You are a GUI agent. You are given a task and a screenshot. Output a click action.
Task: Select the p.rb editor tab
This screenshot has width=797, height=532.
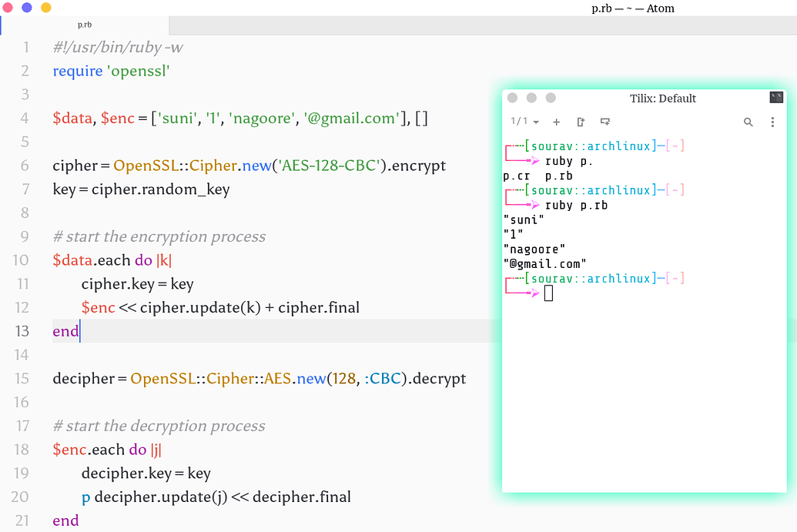pos(85,25)
